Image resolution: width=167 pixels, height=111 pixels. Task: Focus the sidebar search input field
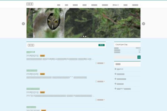pos(126,57)
